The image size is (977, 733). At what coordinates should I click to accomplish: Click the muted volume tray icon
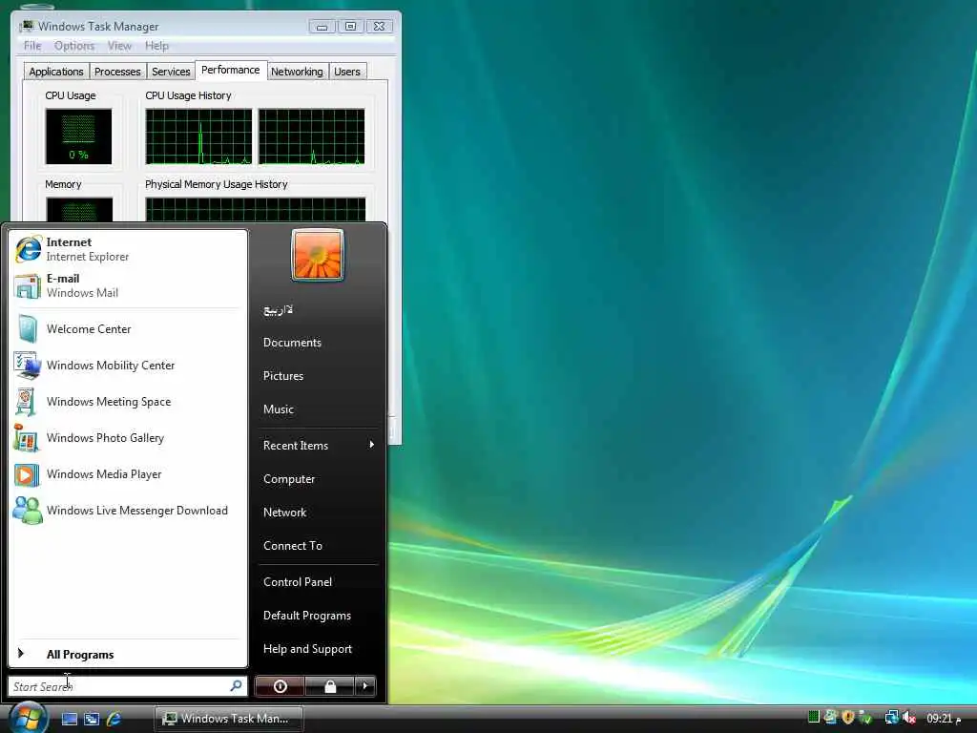tap(909, 718)
